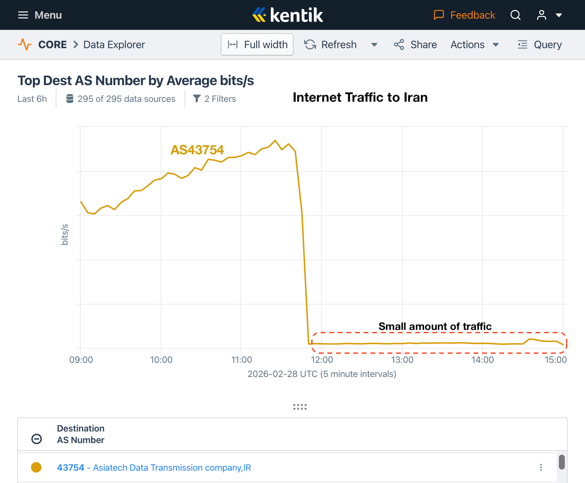Click the Kentik logo
This screenshot has width=585, height=483.
pos(288,15)
